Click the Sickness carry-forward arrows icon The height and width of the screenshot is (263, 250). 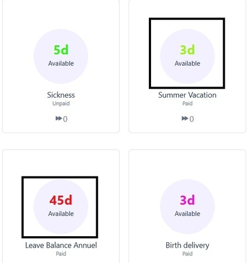tap(59, 118)
